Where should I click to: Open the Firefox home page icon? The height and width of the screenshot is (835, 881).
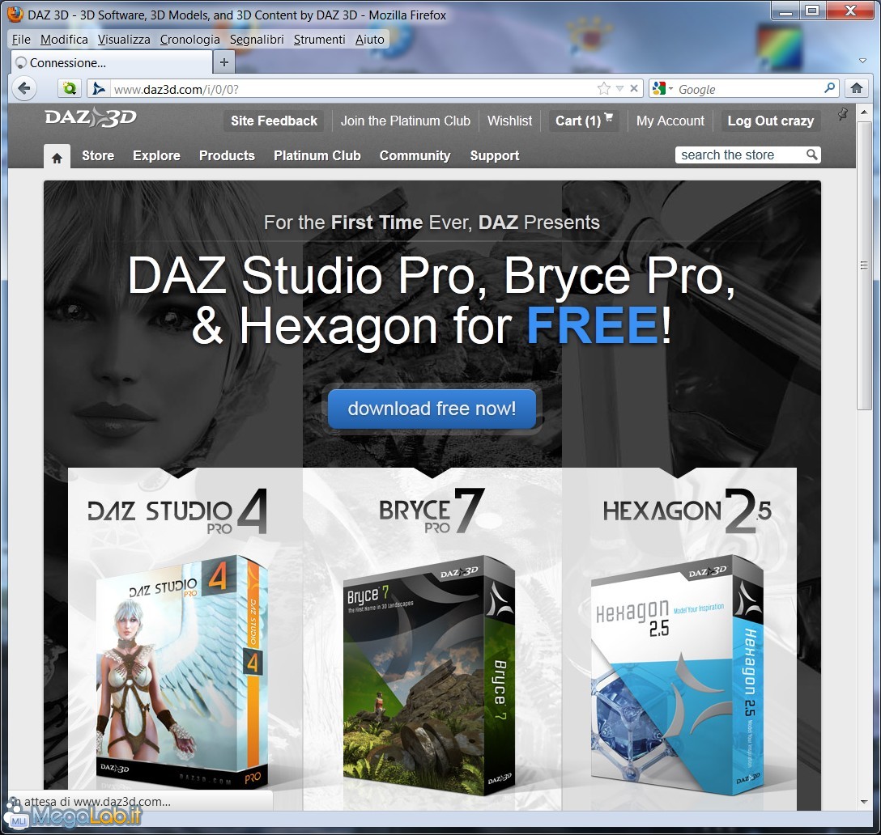coord(855,89)
